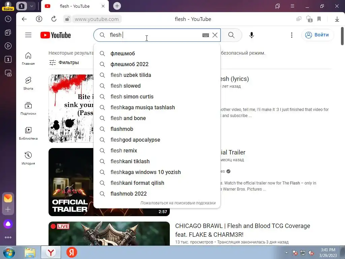Image resolution: width=345 pixels, height=259 pixels.
Task: Open История in the sidebar
Action: 28,159
